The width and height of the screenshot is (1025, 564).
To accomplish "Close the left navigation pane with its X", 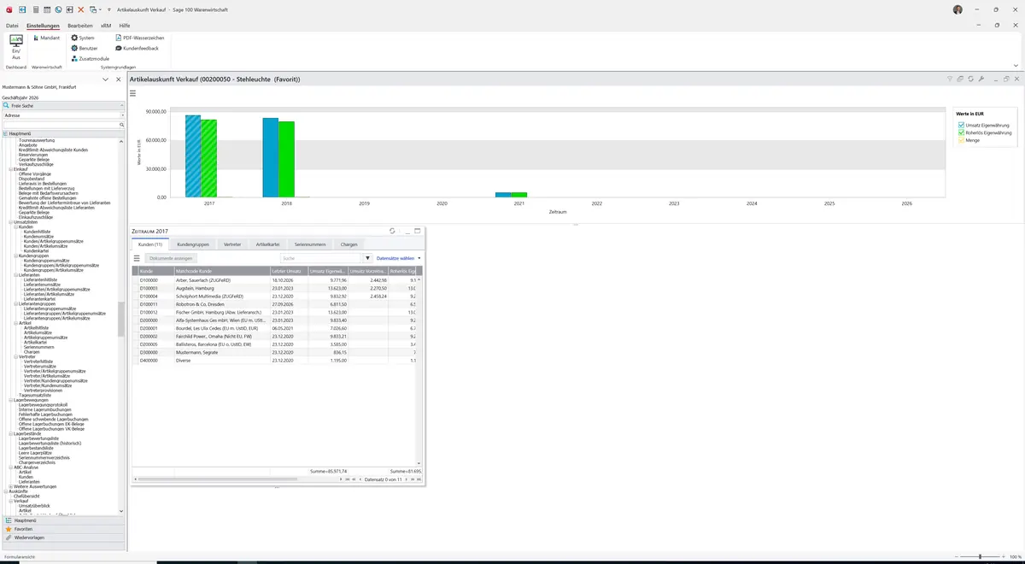I will [119, 79].
